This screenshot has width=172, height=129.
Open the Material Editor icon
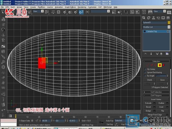click(144, 12)
